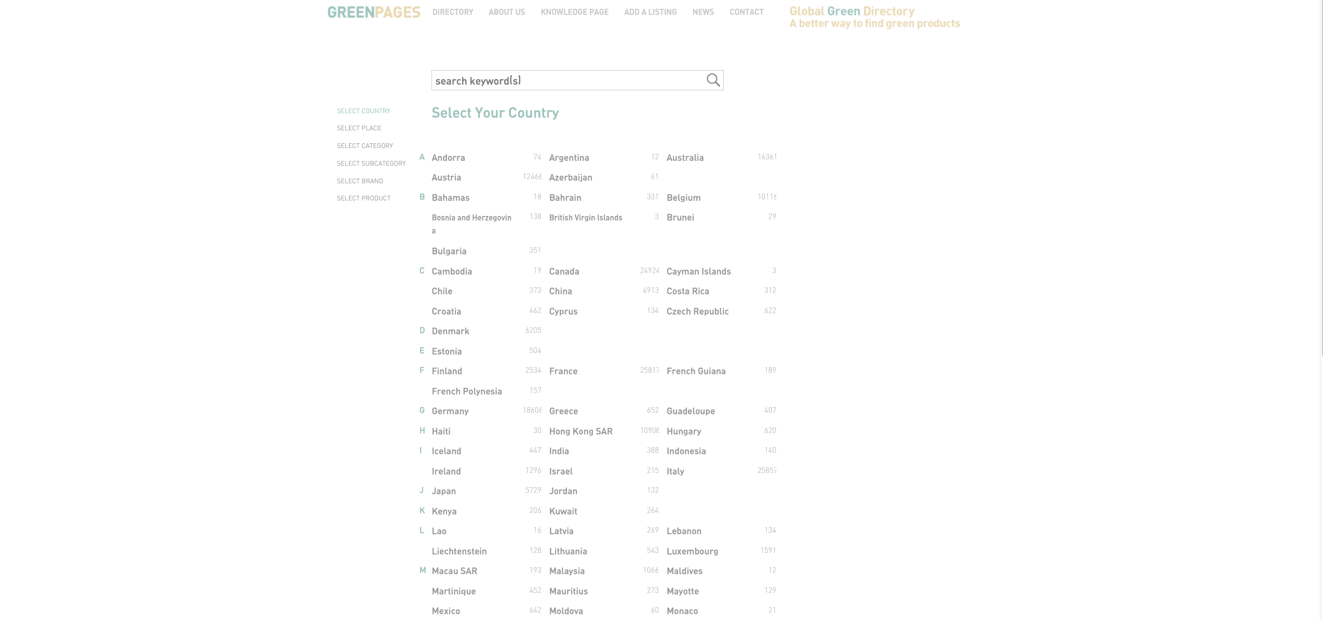Go to the About Us page
1323x621 pixels.
click(506, 12)
